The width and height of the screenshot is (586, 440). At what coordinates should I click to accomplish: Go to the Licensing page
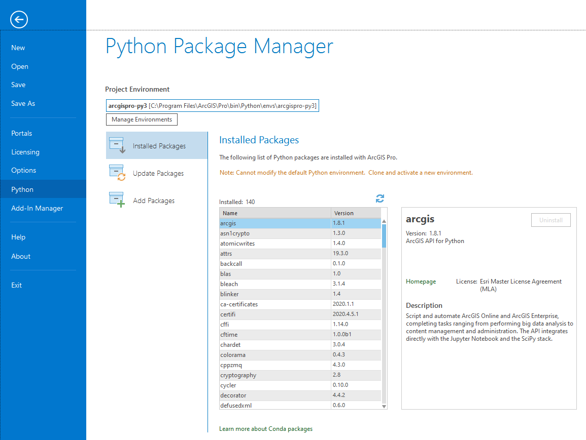click(25, 152)
